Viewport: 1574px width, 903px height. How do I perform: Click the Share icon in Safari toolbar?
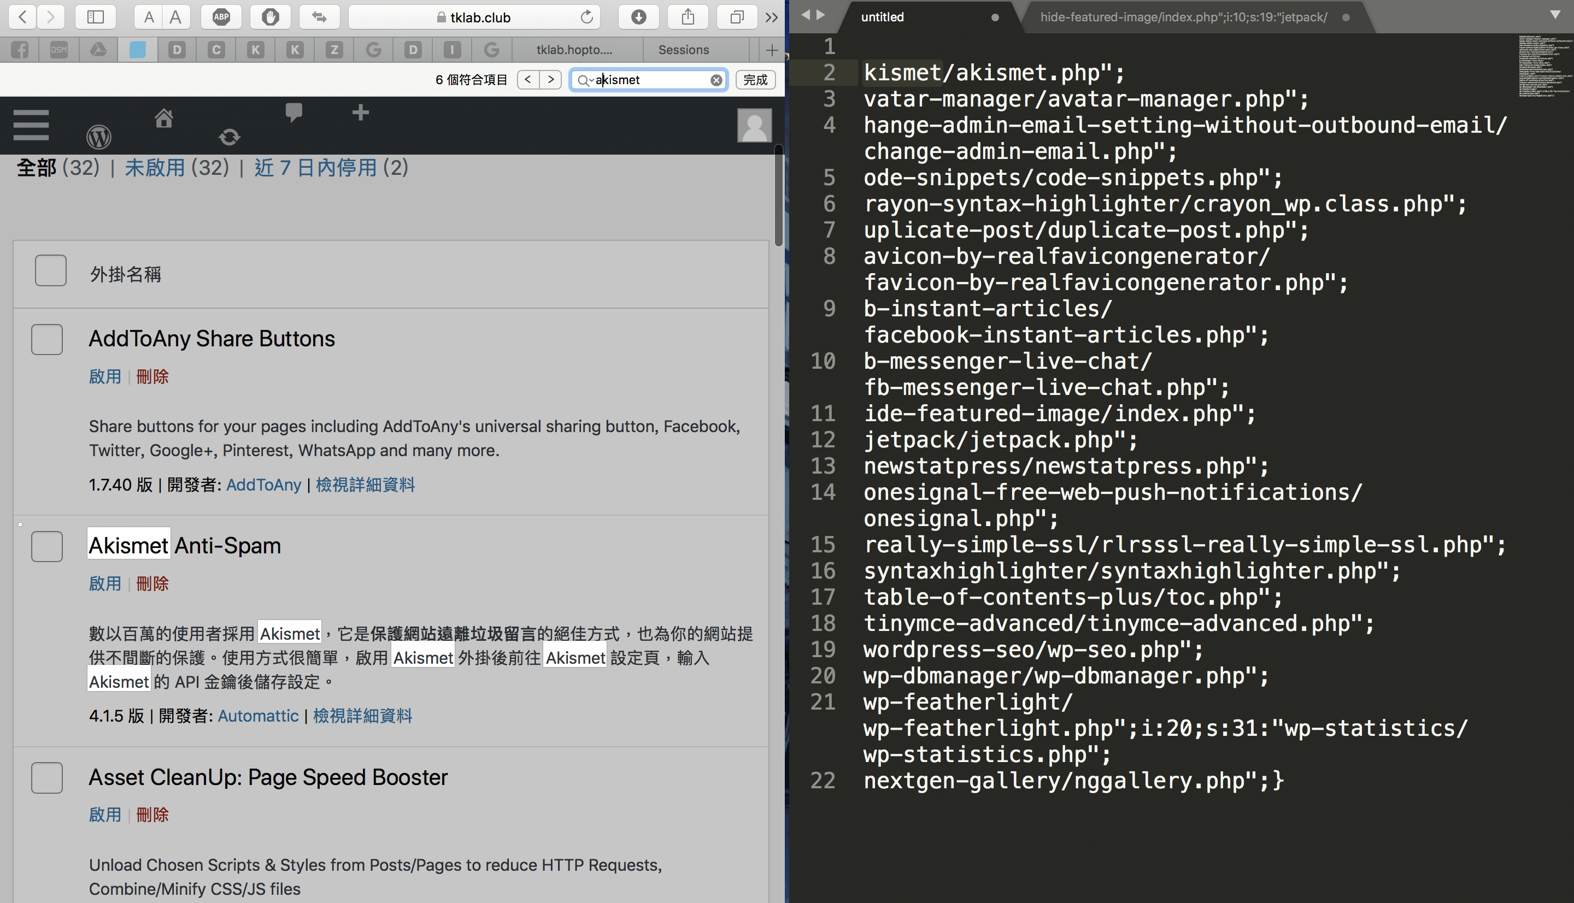(x=688, y=17)
